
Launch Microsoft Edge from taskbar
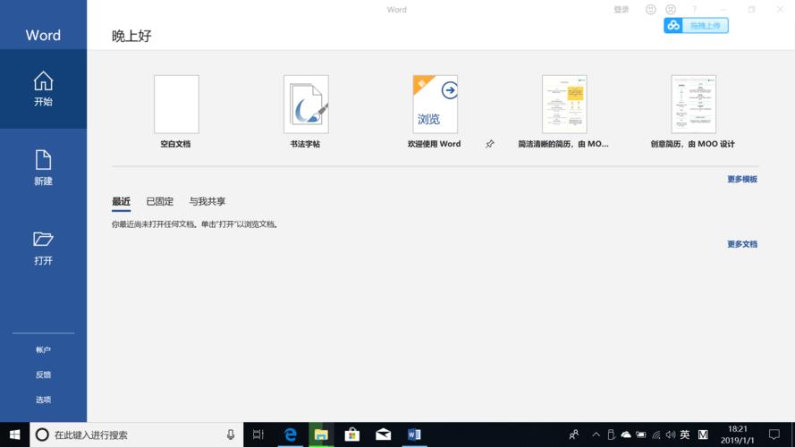click(290, 434)
